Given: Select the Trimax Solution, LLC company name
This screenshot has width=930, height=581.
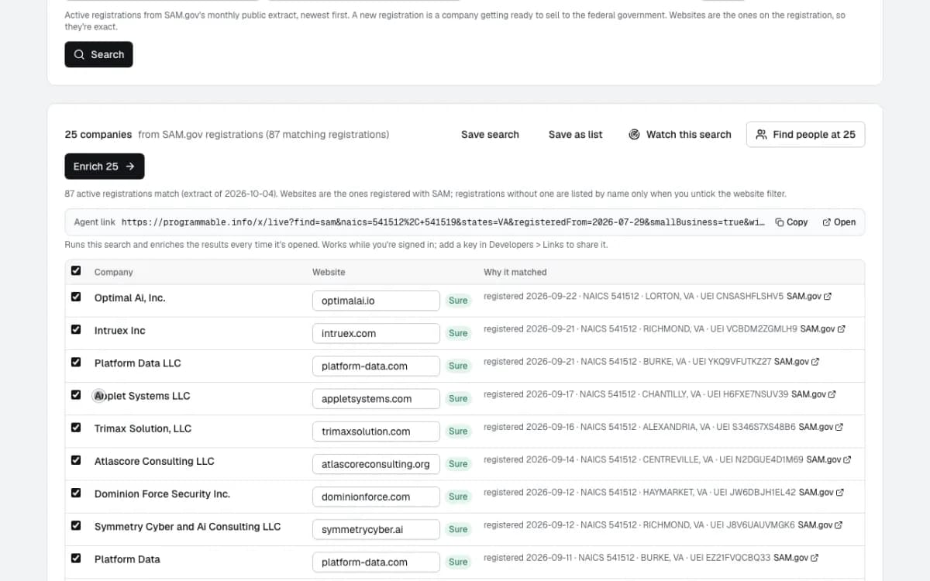Looking at the screenshot, I should tap(143, 428).
